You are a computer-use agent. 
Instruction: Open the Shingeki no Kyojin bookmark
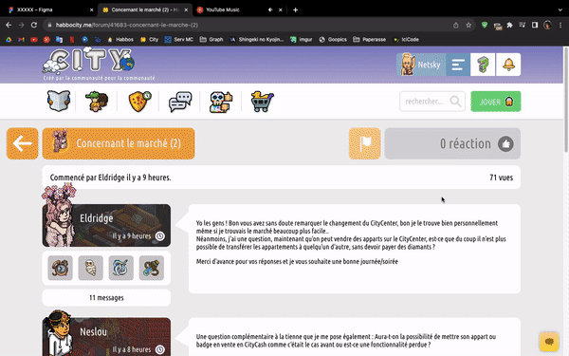[257, 40]
